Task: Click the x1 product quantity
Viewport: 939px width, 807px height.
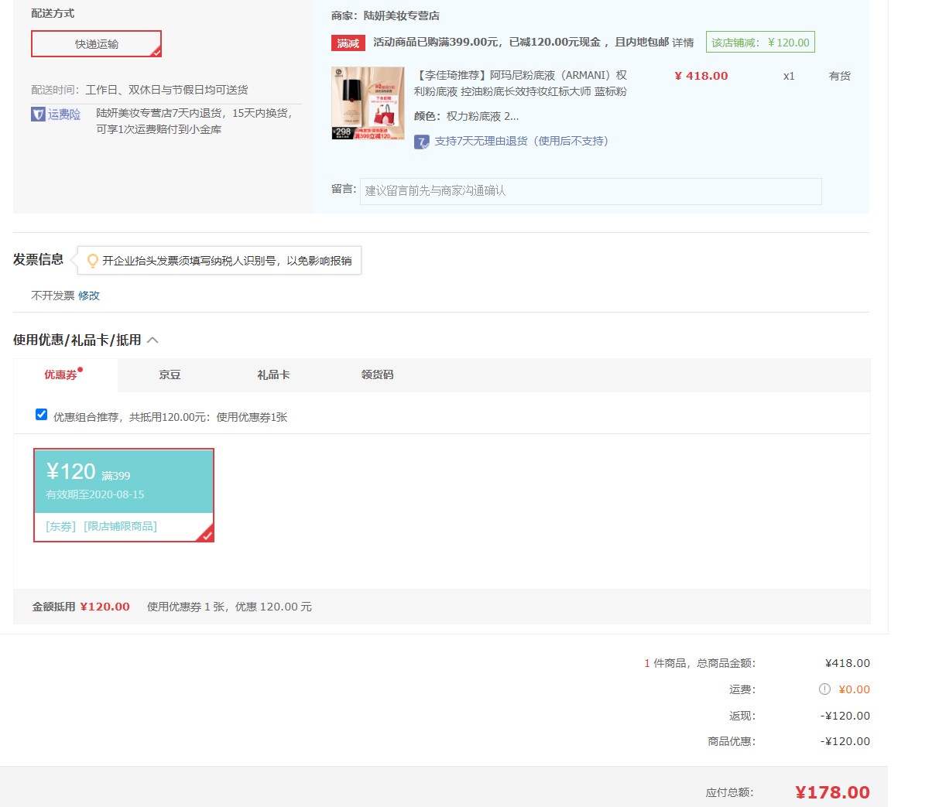Action: click(789, 76)
